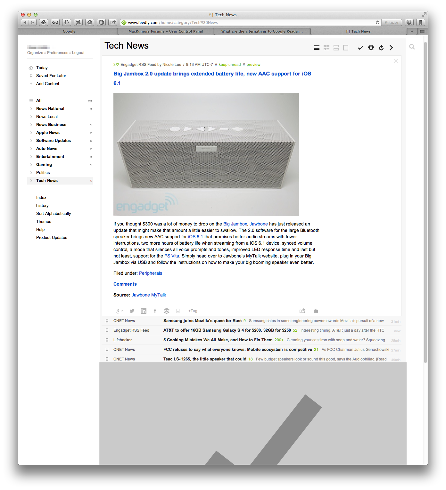446x490 pixels.
Task: Open Today in the sidebar
Action: tap(42, 68)
